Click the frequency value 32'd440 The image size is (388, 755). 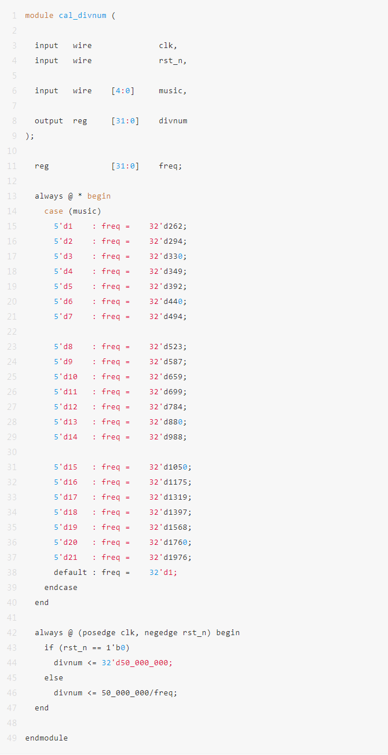click(x=168, y=302)
